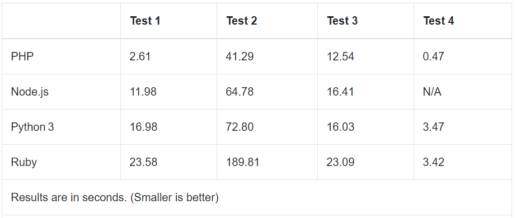Click the Ruby Test 3 value 23.09
The width and height of the screenshot is (516, 218).
click(340, 162)
